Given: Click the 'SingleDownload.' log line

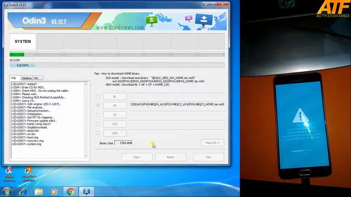Looking at the screenshot, I should tap(30, 128).
